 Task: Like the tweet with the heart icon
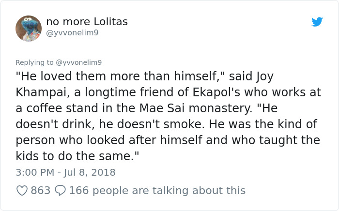(22, 191)
